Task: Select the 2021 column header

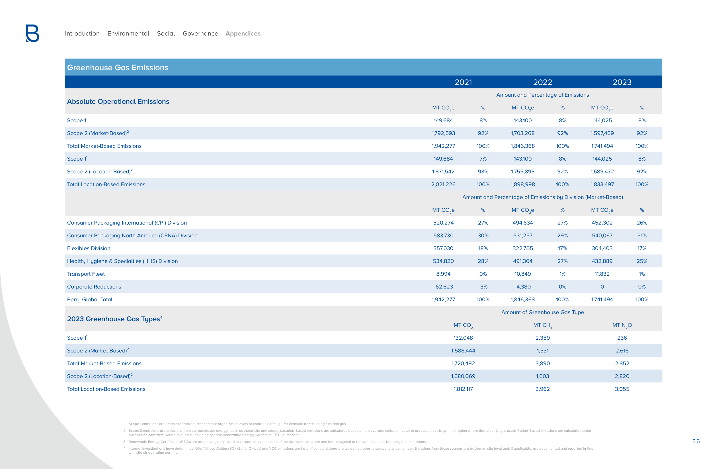Action: pyautogui.click(x=463, y=82)
